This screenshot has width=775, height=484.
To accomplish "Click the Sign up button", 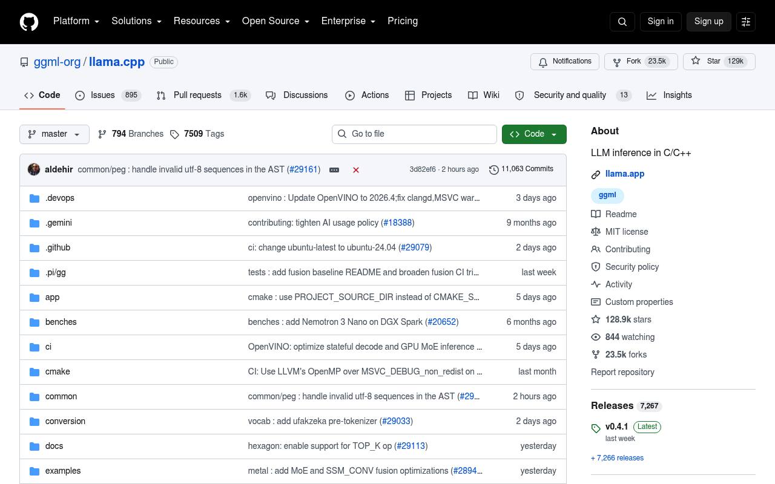I will click(x=709, y=21).
